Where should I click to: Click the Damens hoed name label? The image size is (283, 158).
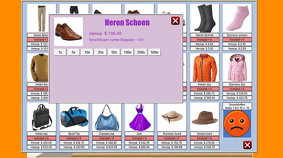pyautogui.click(x=172, y=134)
